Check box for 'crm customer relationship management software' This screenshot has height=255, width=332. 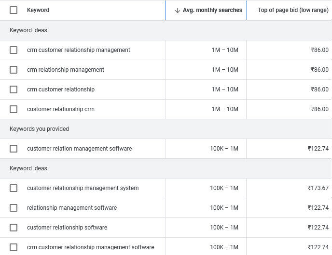coord(14,247)
